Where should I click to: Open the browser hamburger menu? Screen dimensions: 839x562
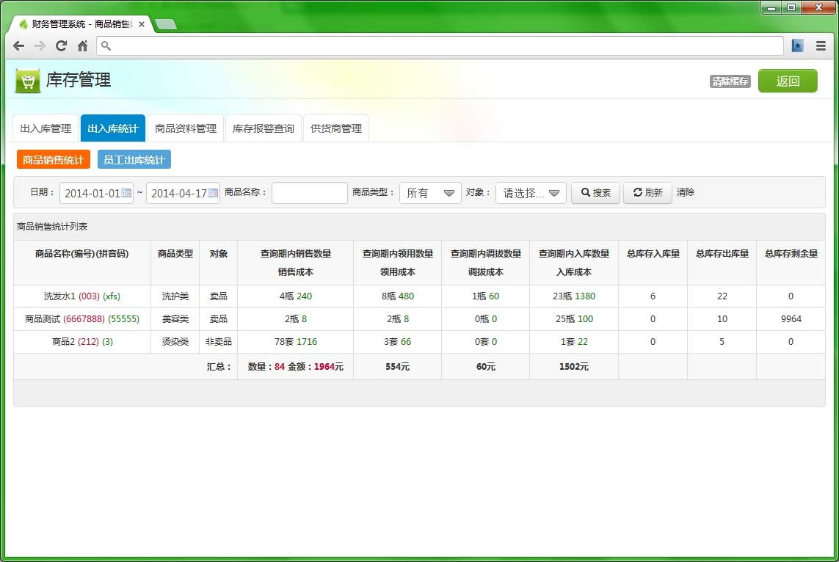point(821,45)
